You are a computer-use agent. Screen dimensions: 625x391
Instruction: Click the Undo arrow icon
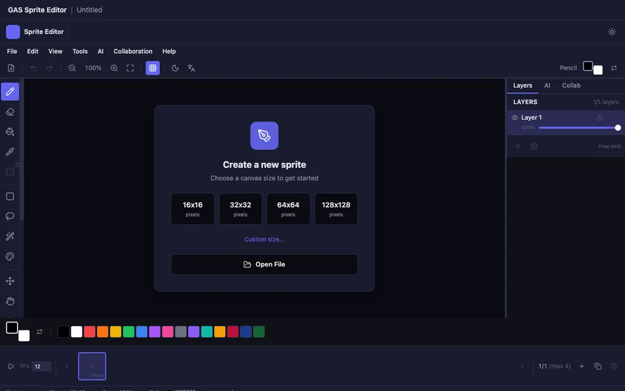(34, 68)
